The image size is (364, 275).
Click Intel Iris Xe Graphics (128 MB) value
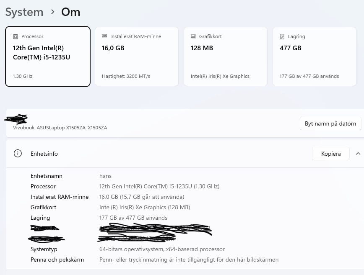point(145,207)
